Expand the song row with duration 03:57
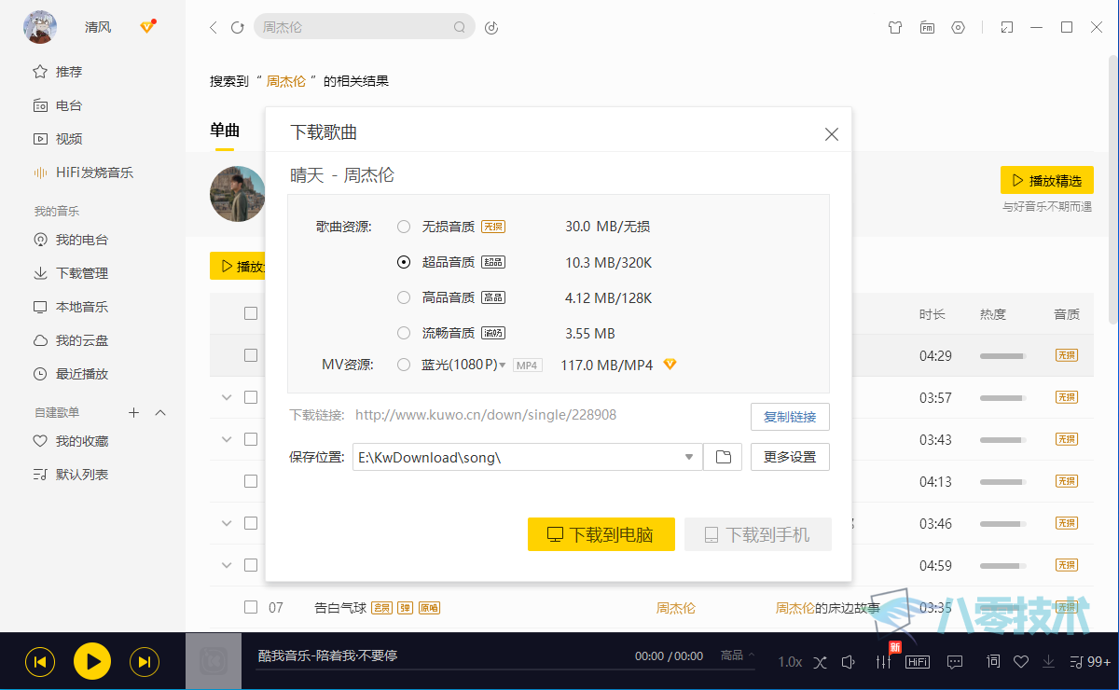Image resolution: width=1119 pixels, height=690 pixels. pyautogui.click(x=226, y=397)
